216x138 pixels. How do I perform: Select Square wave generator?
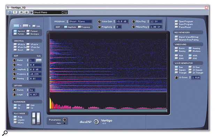[176, 70]
